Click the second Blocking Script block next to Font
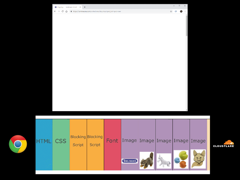Image resolution: width=240 pixels, height=180 pixels. tap(95, 145)
